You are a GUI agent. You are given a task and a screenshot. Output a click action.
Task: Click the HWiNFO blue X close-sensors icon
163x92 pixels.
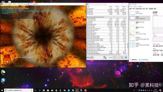coord(126,57)
